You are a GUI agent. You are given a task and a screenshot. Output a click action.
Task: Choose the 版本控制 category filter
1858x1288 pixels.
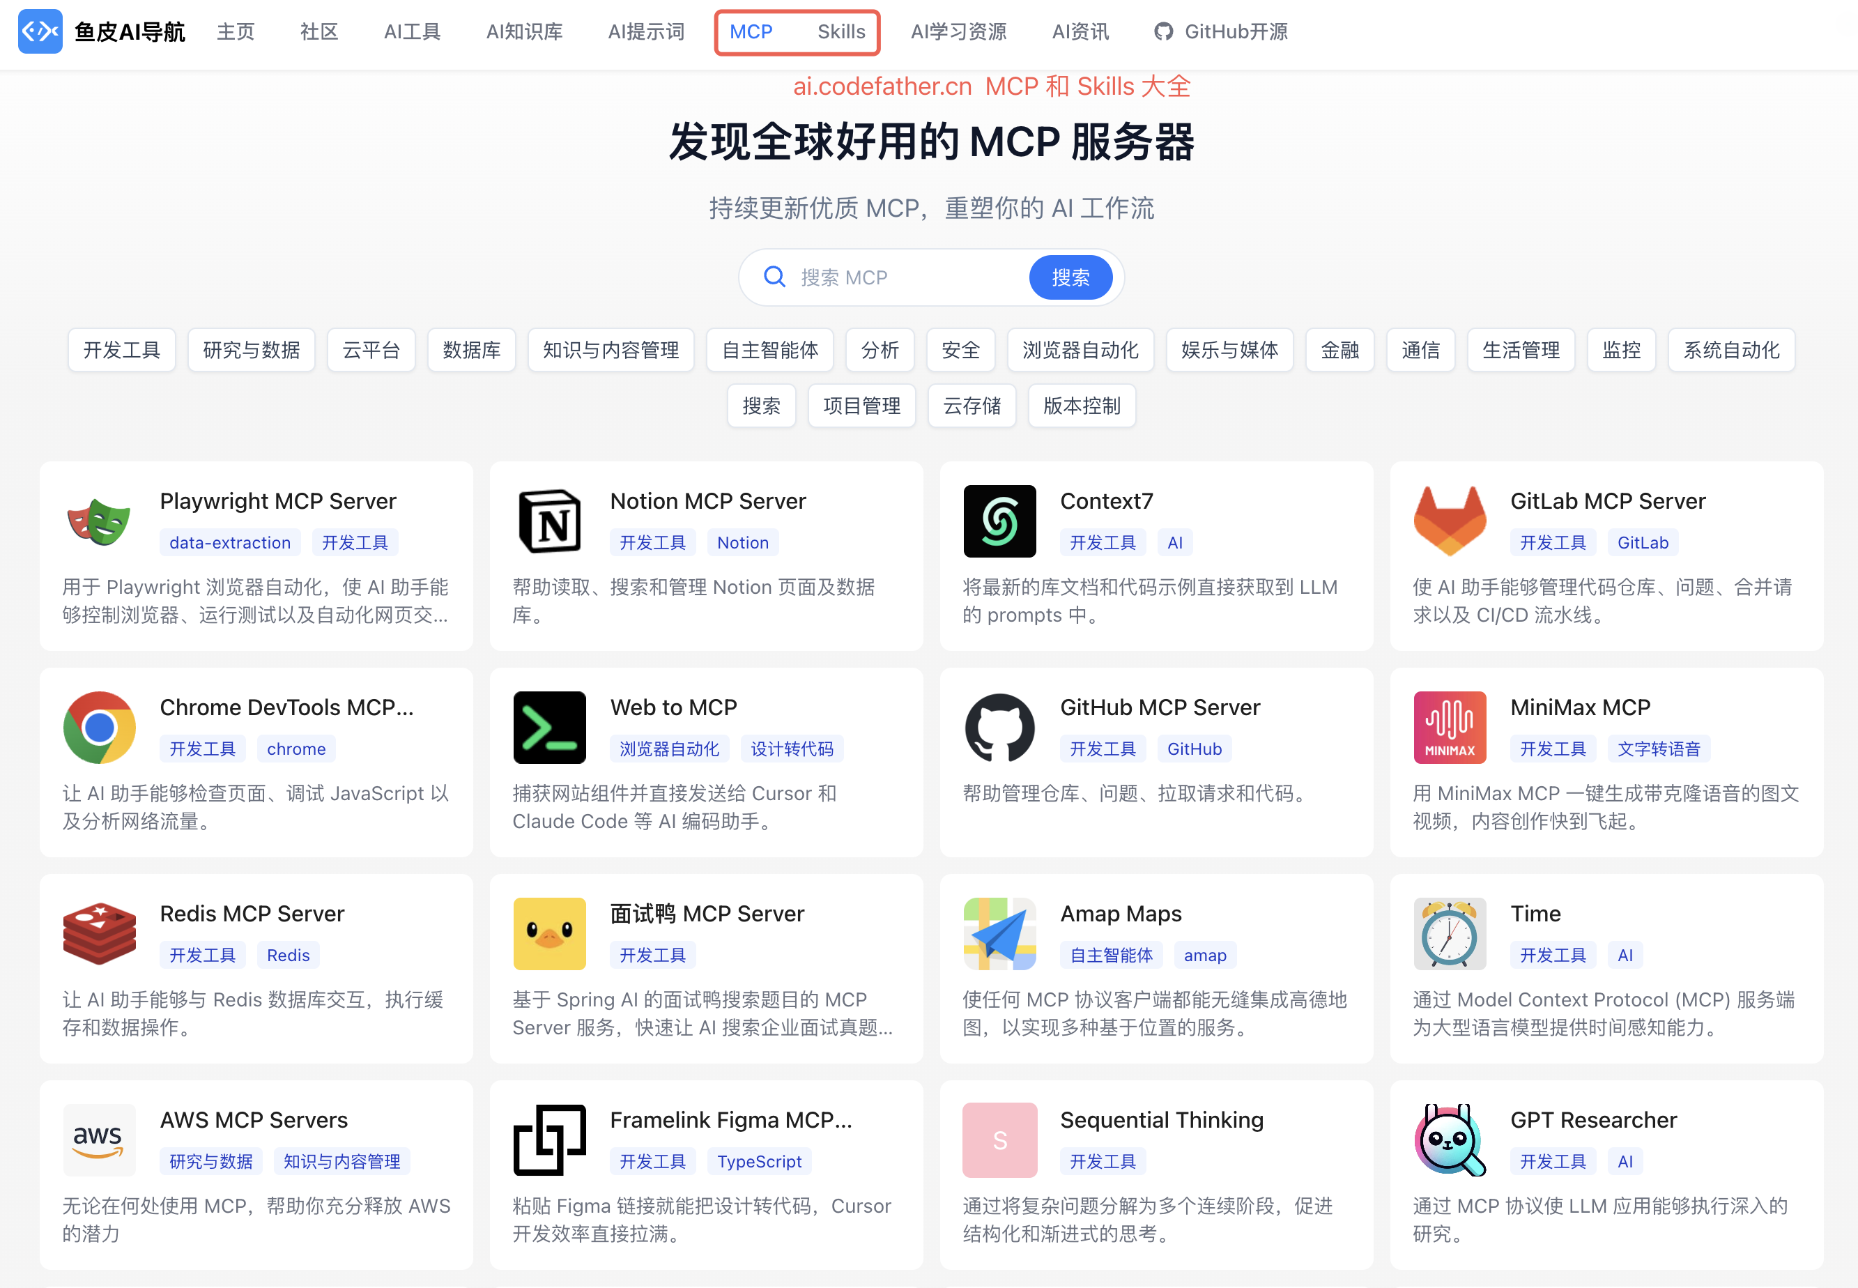(x=1081, y=406)
